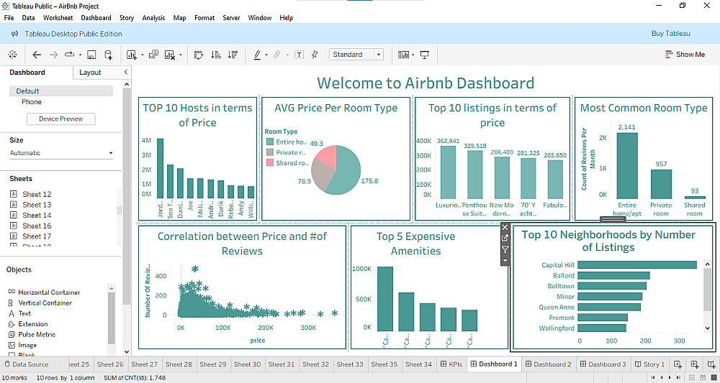Click the Clear Sheet chart-x icon

pos(170,55)
